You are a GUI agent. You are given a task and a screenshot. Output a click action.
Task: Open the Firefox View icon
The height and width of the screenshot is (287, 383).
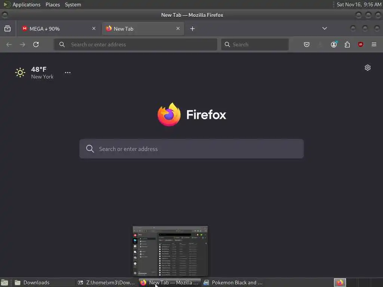[x=7, y=28]
